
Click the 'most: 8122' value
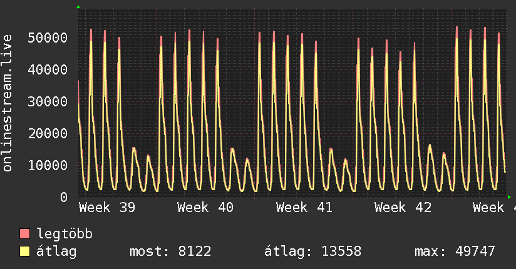coord(170,251)
